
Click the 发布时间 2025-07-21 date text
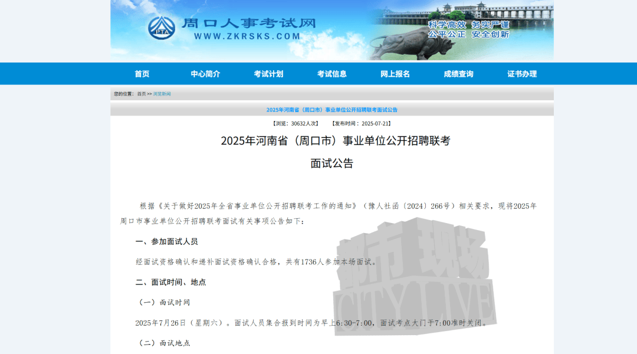click(x=361, y=123)
